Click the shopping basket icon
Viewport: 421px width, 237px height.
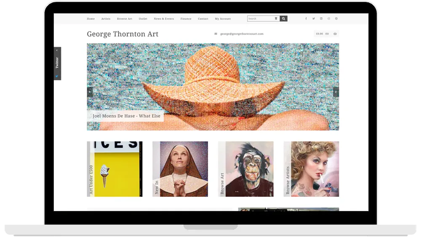click(335, 34)
